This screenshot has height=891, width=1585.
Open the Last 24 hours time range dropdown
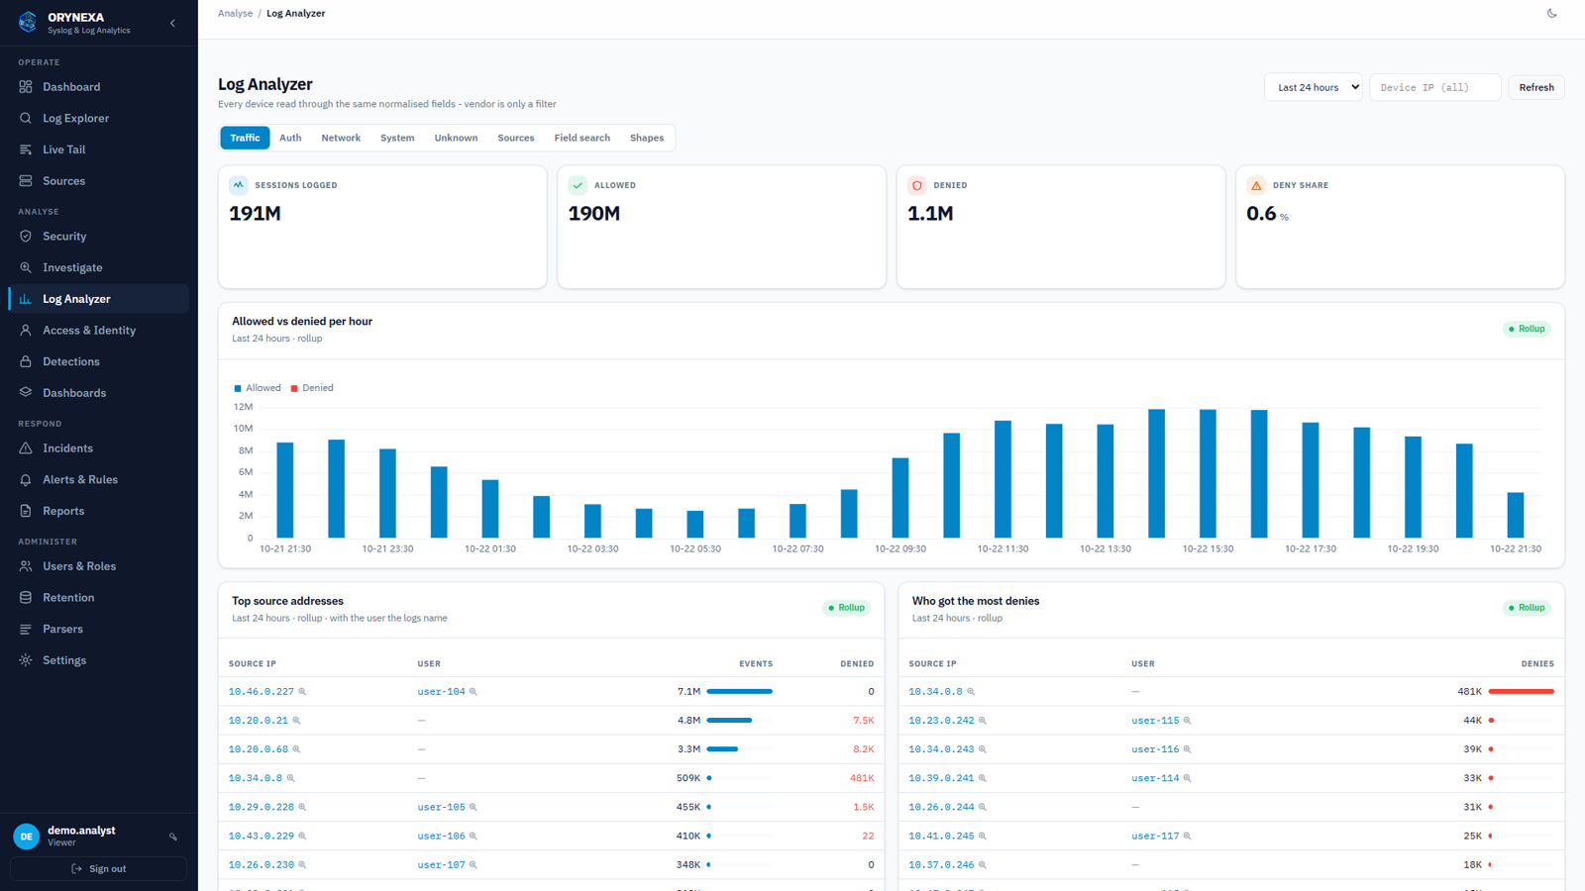[x=1313, y=87]
